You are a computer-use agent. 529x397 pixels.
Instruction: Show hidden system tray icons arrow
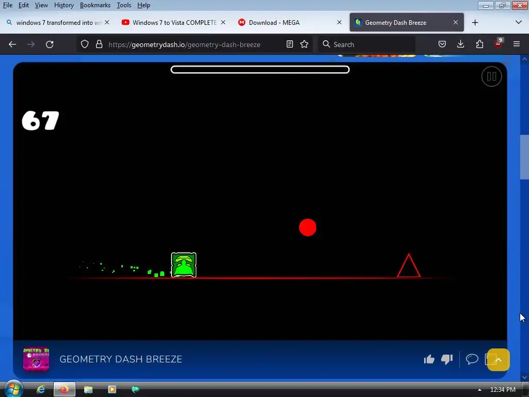[x=479, y=390]
